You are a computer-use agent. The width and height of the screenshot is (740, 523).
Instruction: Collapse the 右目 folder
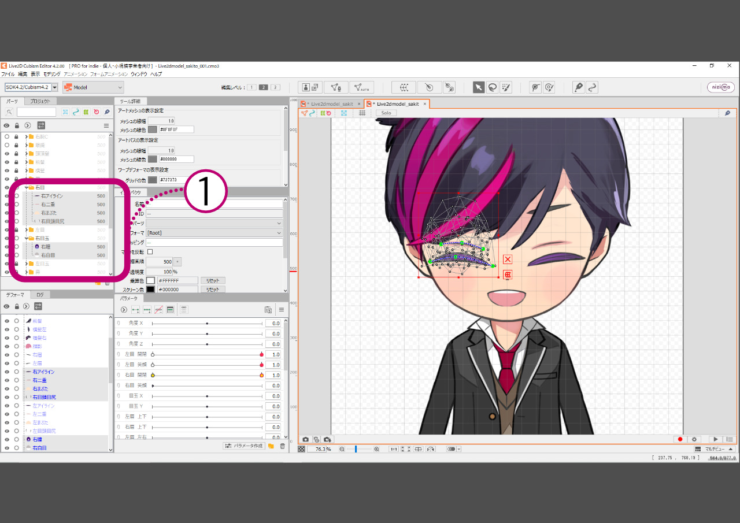point(26,188)
